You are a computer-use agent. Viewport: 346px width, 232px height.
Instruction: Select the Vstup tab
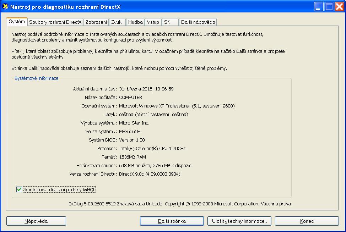click(153, 22)
